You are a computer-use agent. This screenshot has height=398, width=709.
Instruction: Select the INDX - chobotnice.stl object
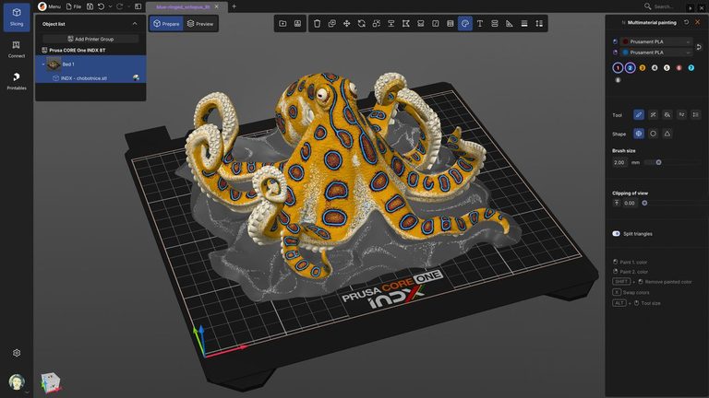90,78
